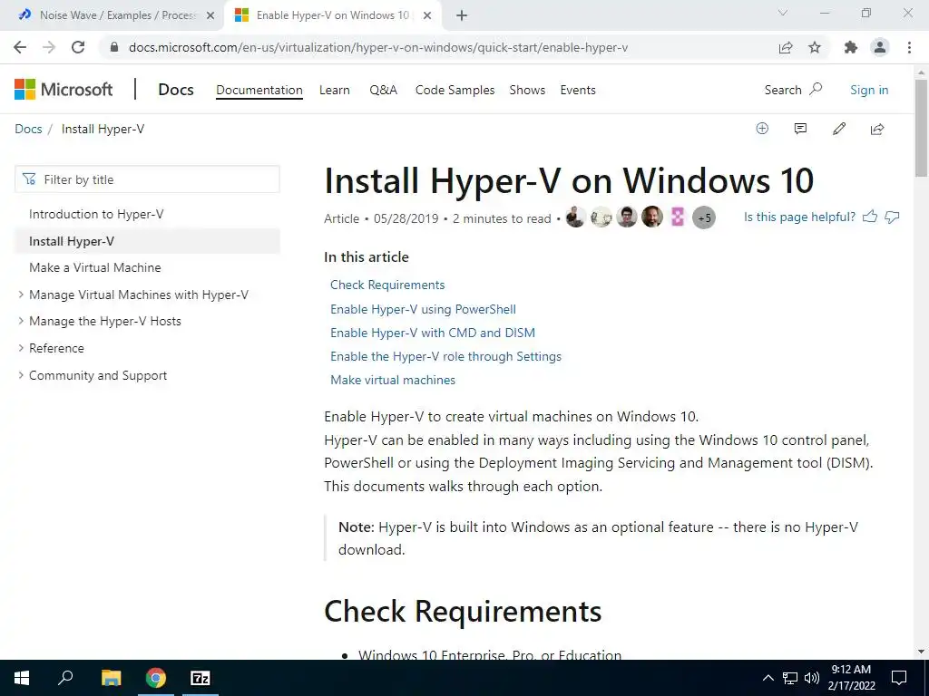Click the Search magnifier in Docs header
This screenshot has height=696, width=929.
pyautogui.click(x=816, y=90)
